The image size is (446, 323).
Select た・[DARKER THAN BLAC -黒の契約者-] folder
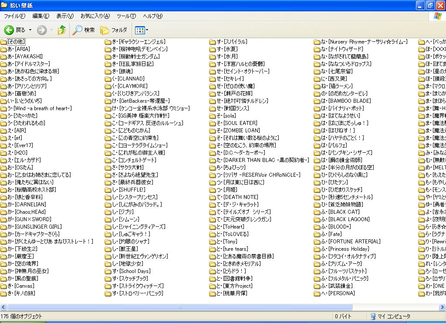(x=263, y=160)
